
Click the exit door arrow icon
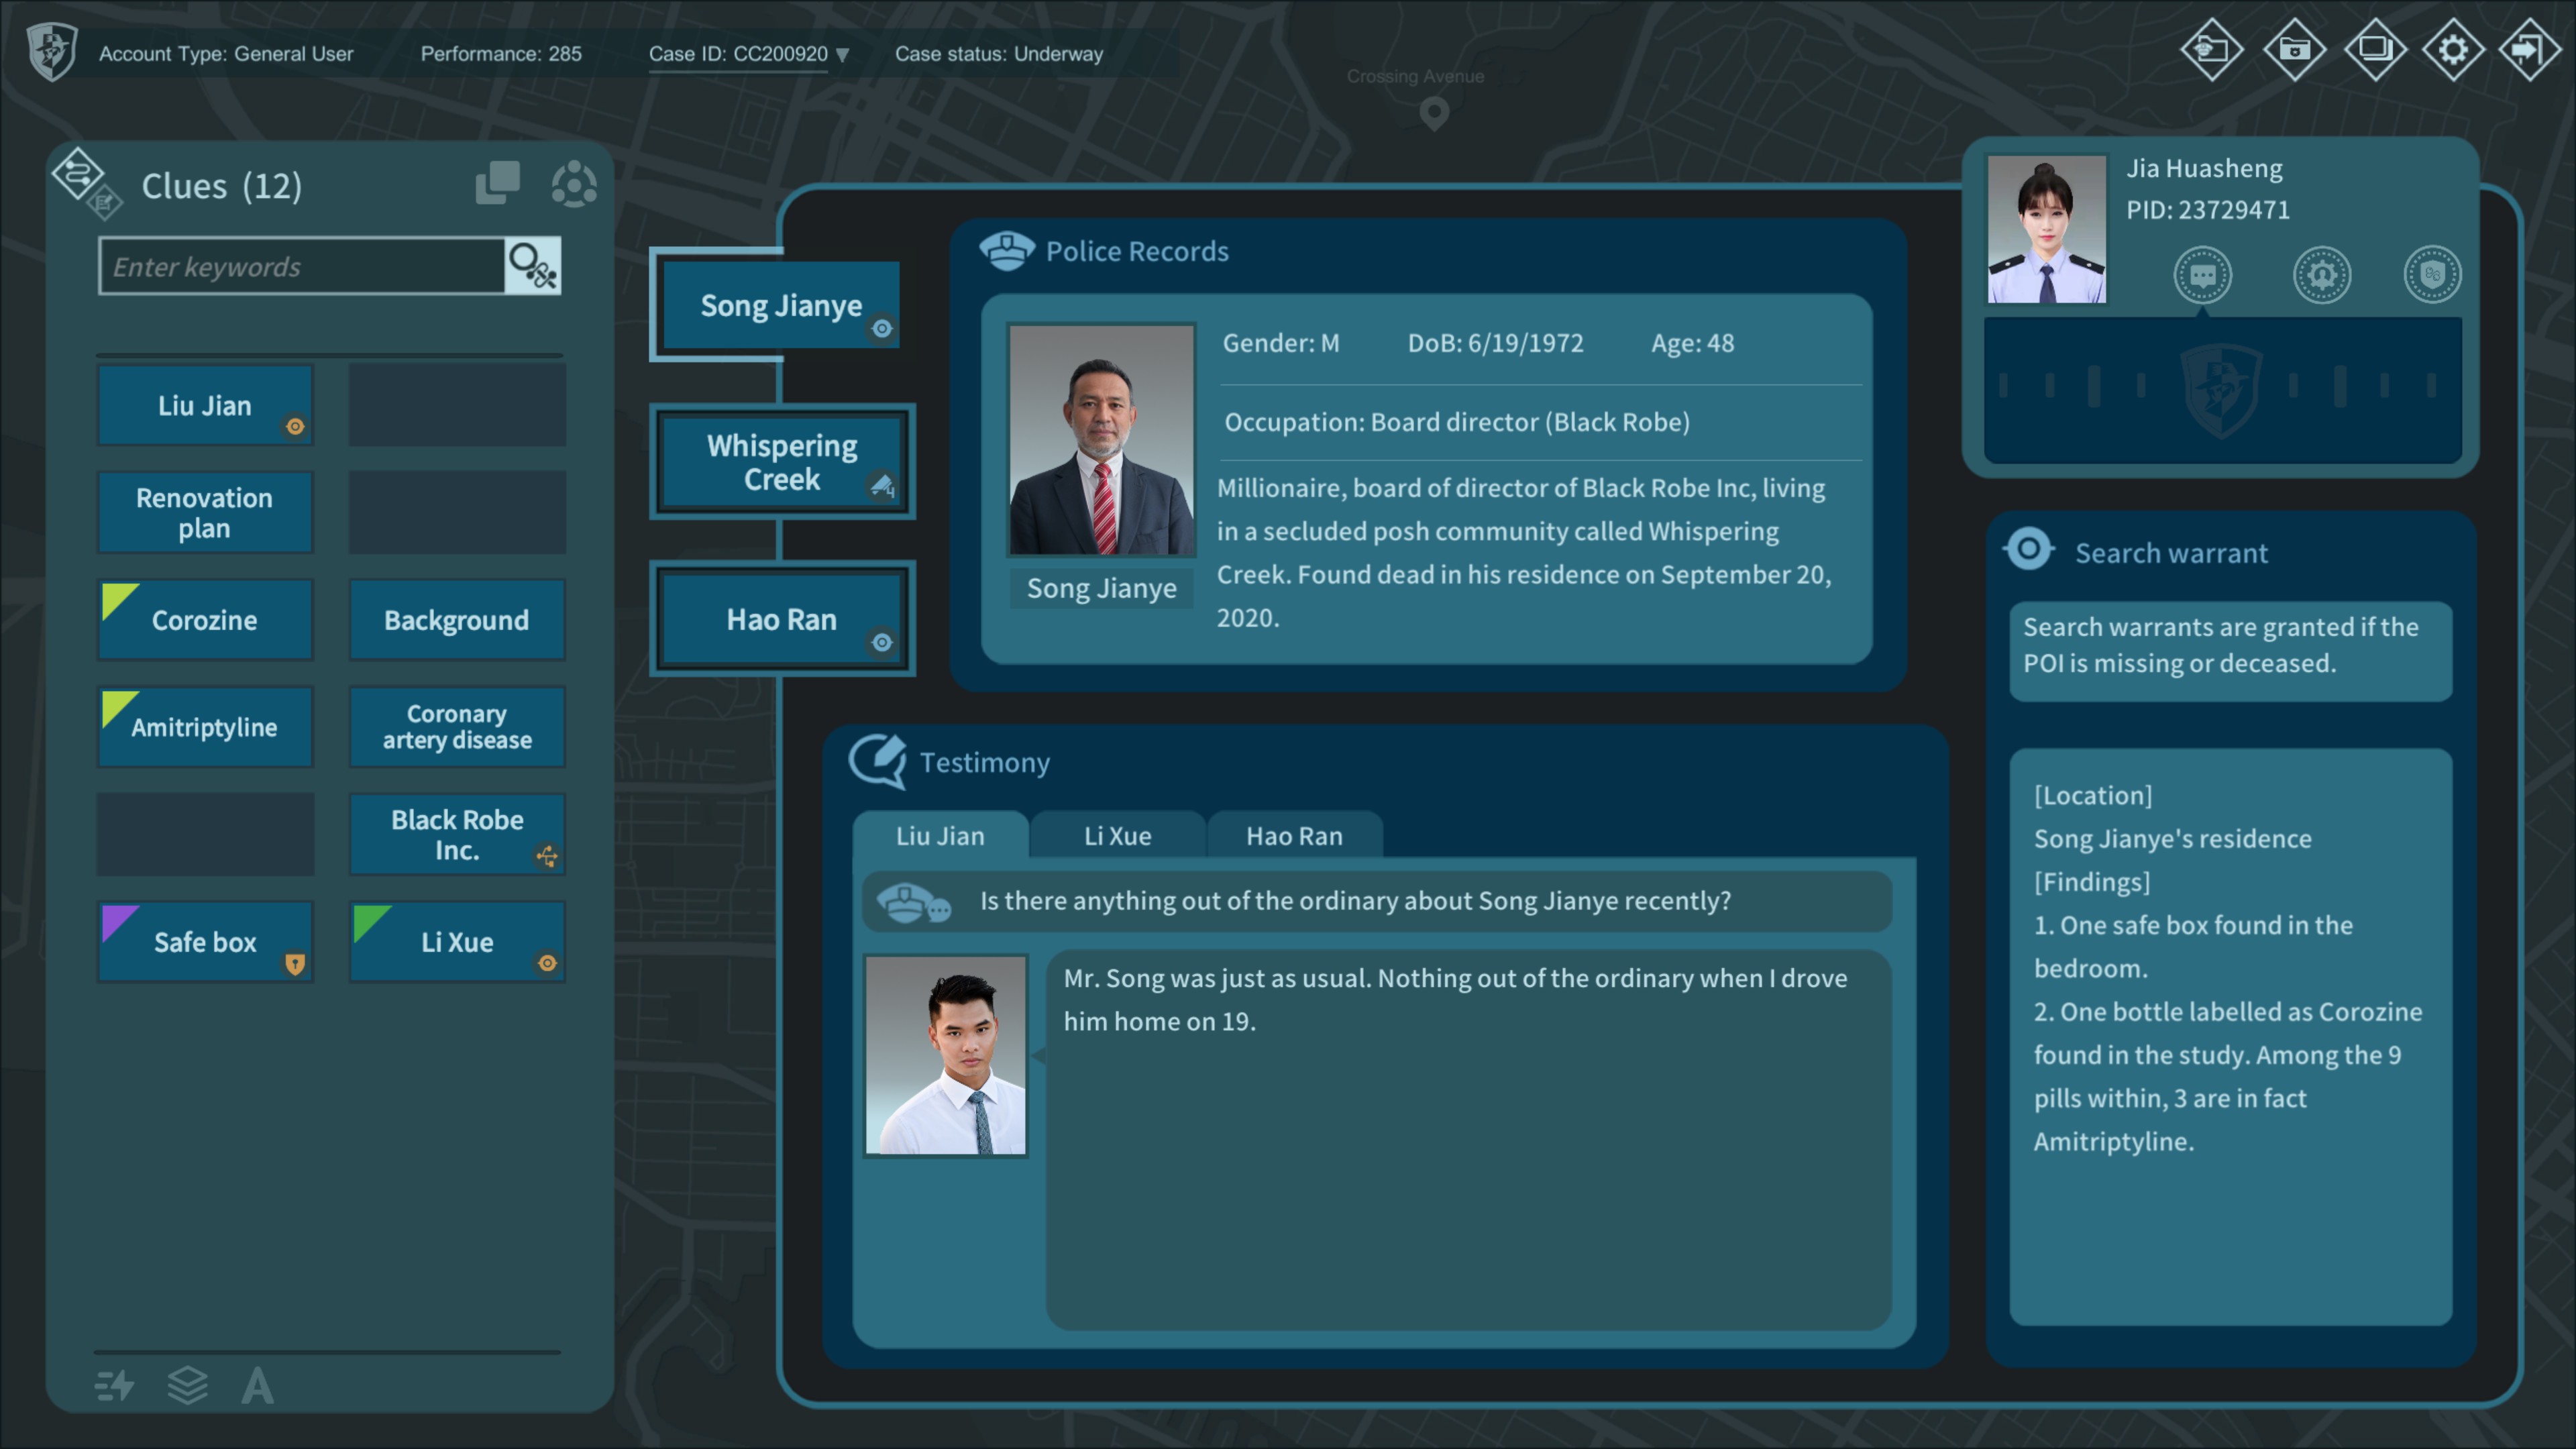(2529, 49)
